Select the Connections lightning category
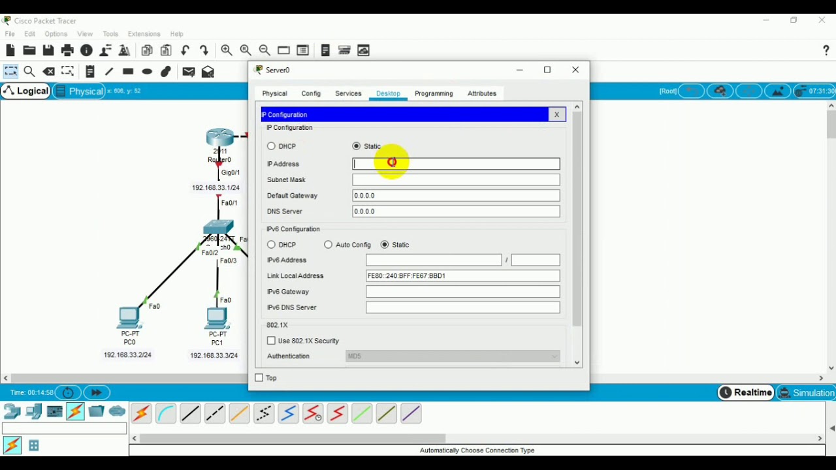The image size is (836, 470). coord(75,411)
